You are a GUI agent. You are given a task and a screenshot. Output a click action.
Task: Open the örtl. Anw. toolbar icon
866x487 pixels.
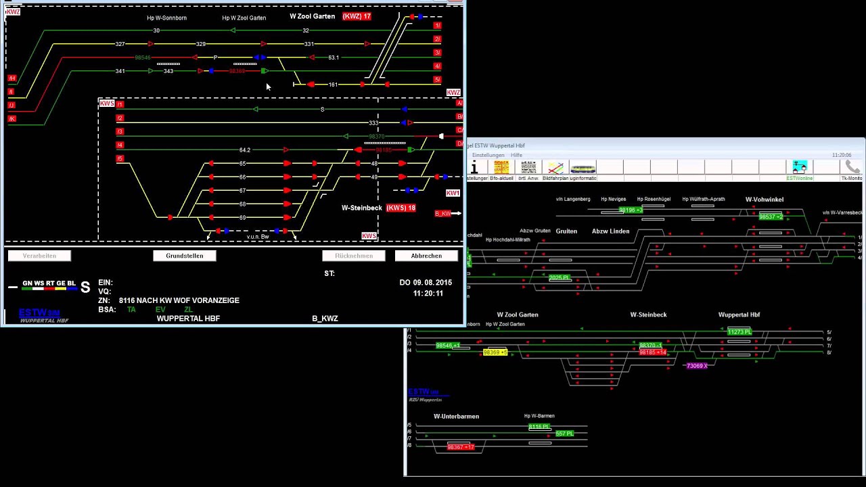click(528, 167)
